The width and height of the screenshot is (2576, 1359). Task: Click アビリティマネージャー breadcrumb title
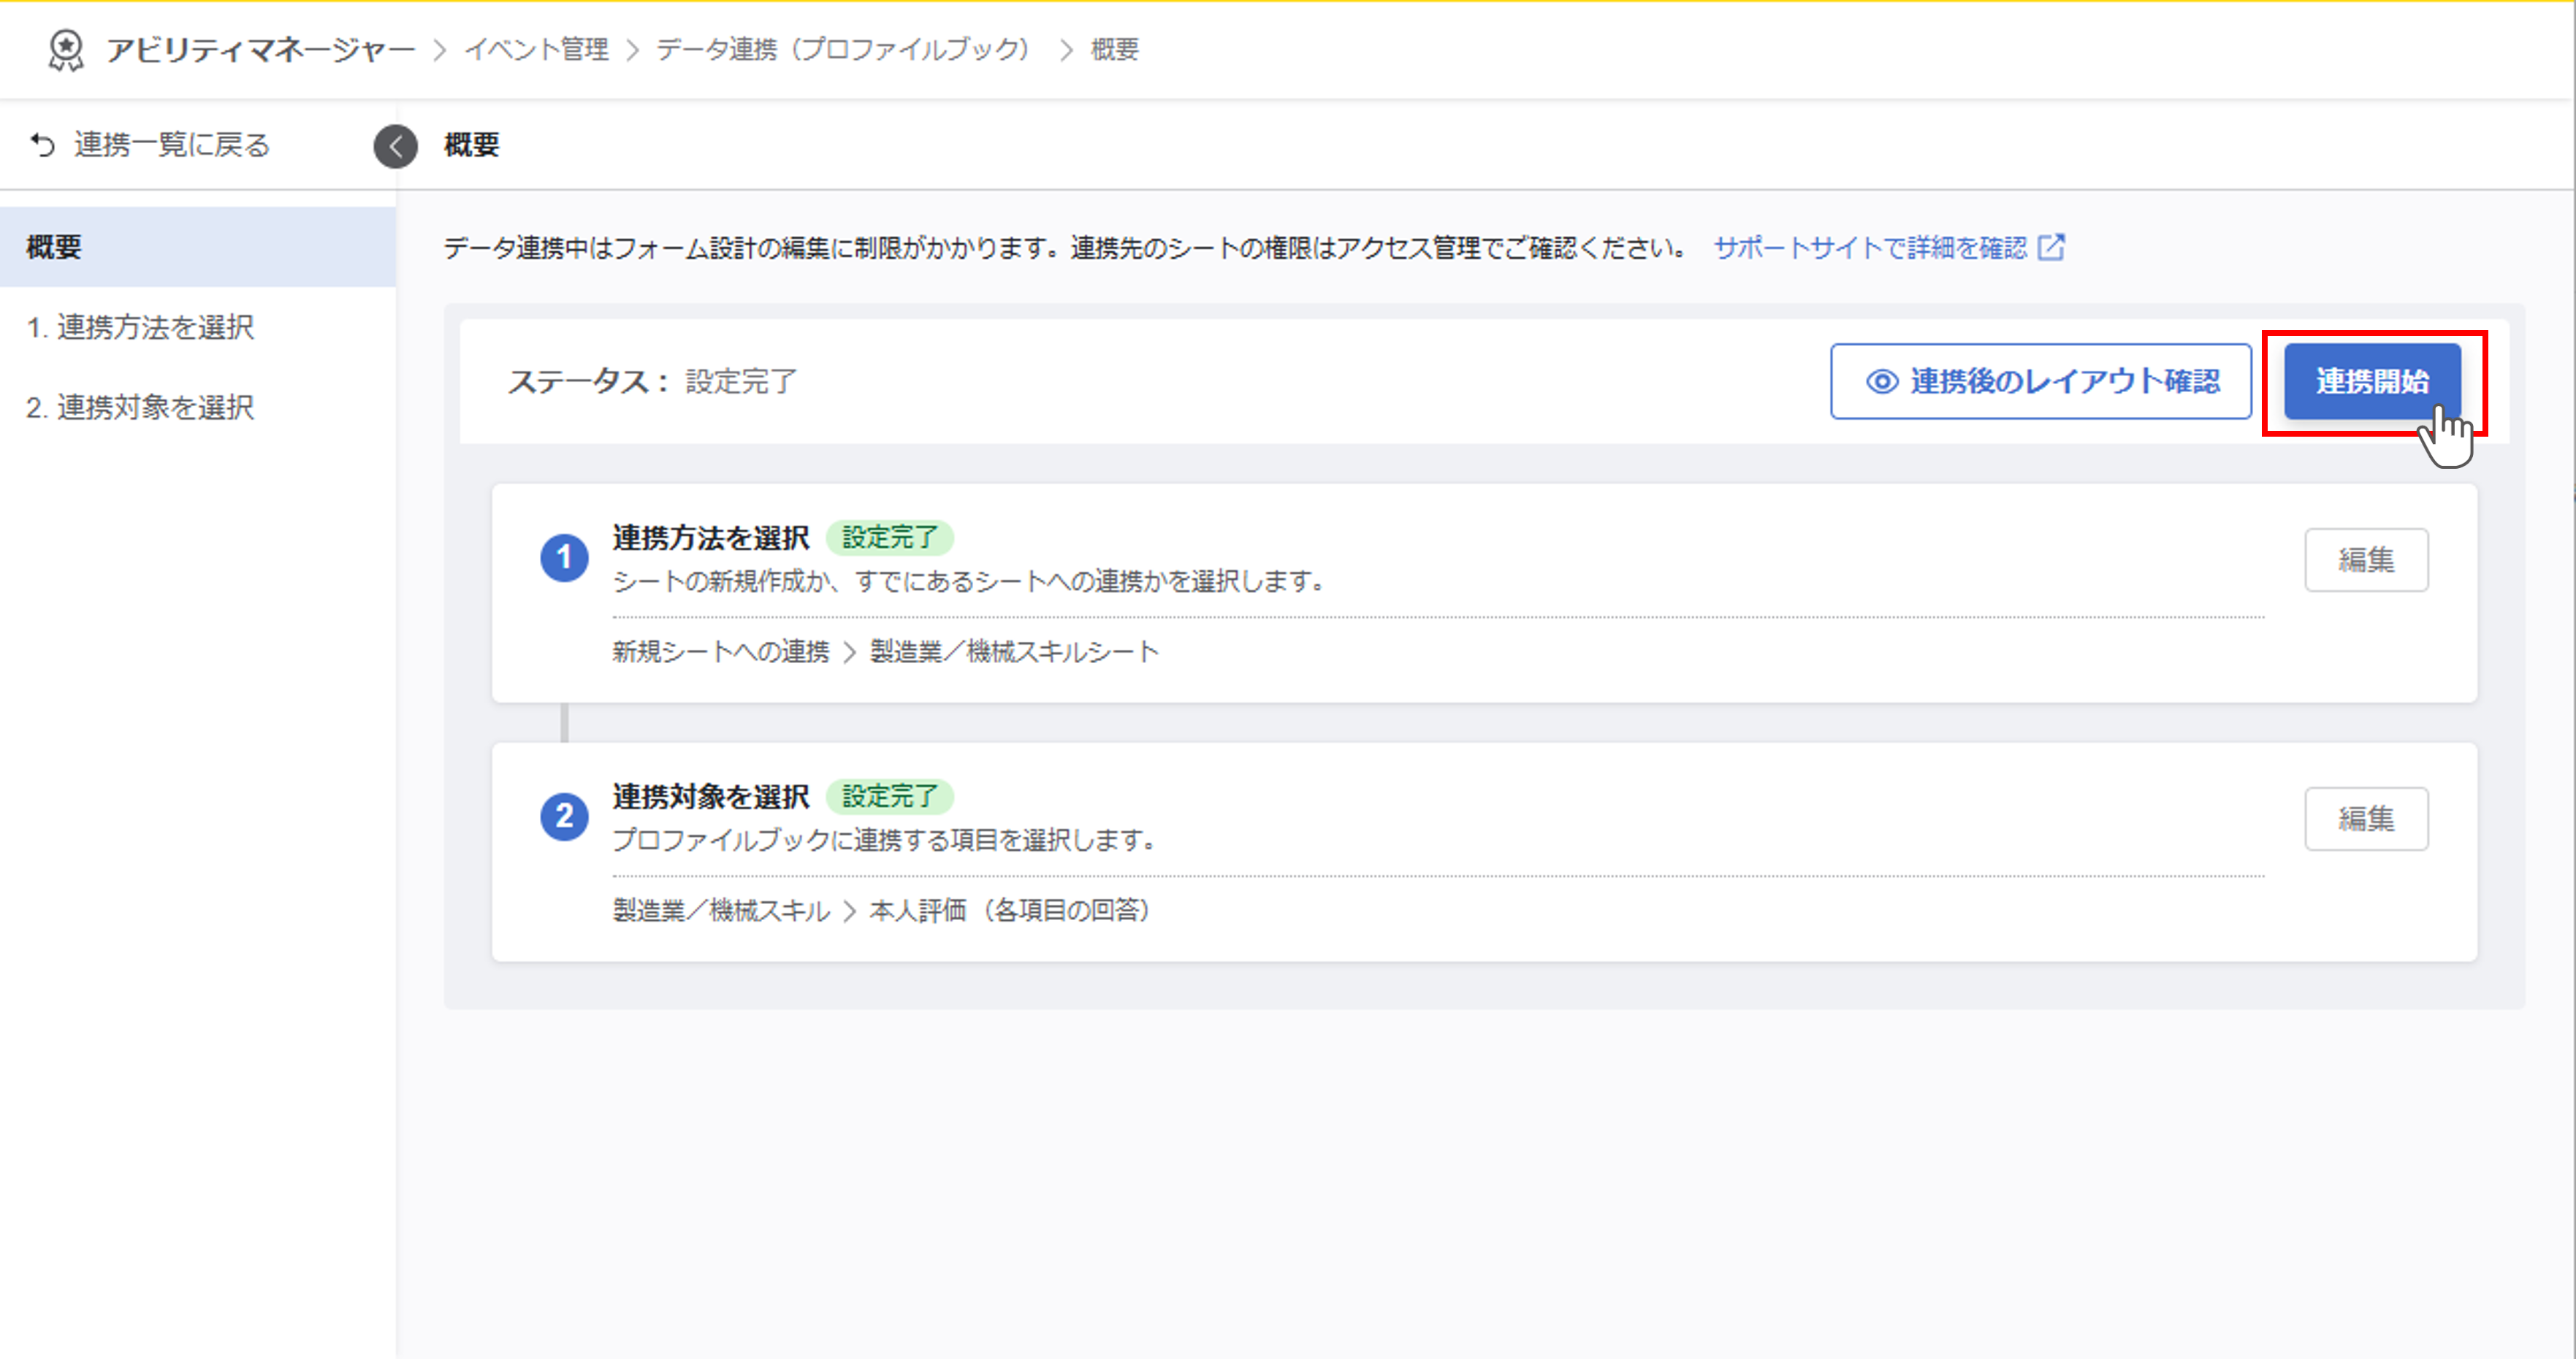point(260,49)
